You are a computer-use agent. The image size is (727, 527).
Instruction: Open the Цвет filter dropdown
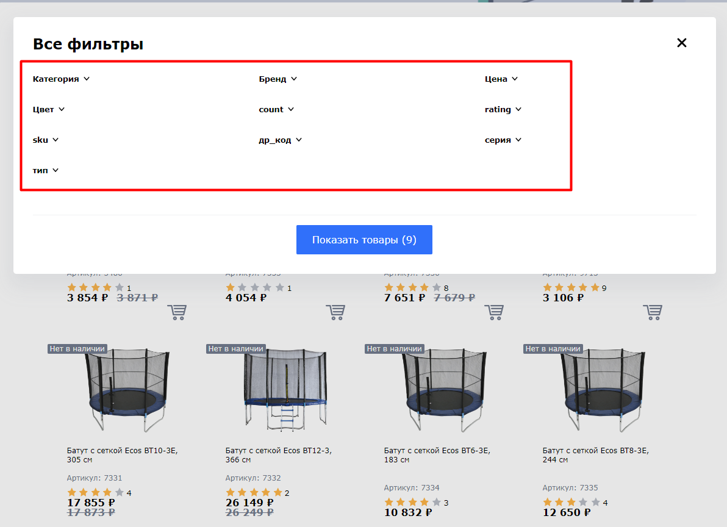coord(49,109)
